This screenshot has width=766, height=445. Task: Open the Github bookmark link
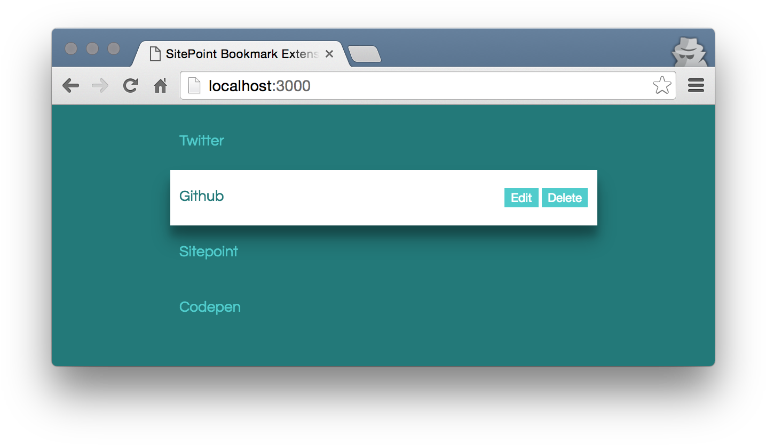202,196
